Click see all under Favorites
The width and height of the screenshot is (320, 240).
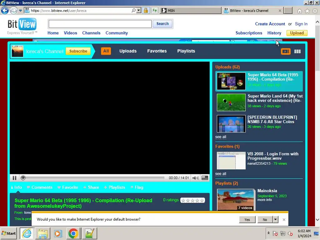tap(221, 174)
